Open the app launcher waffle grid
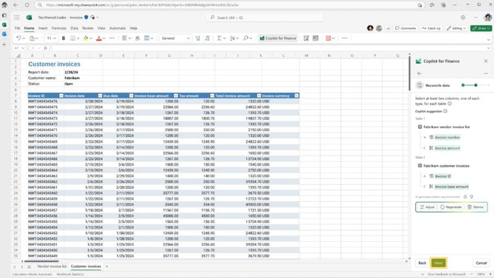 tap(17, 17)
